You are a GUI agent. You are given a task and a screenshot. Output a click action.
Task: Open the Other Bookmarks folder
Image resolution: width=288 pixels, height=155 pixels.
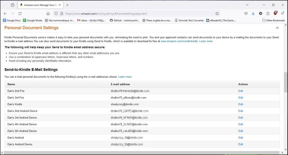273,21
